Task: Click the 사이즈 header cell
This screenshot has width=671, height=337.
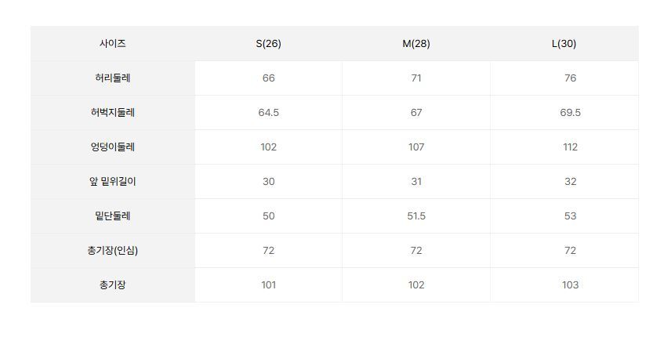Action: [112, 44]
